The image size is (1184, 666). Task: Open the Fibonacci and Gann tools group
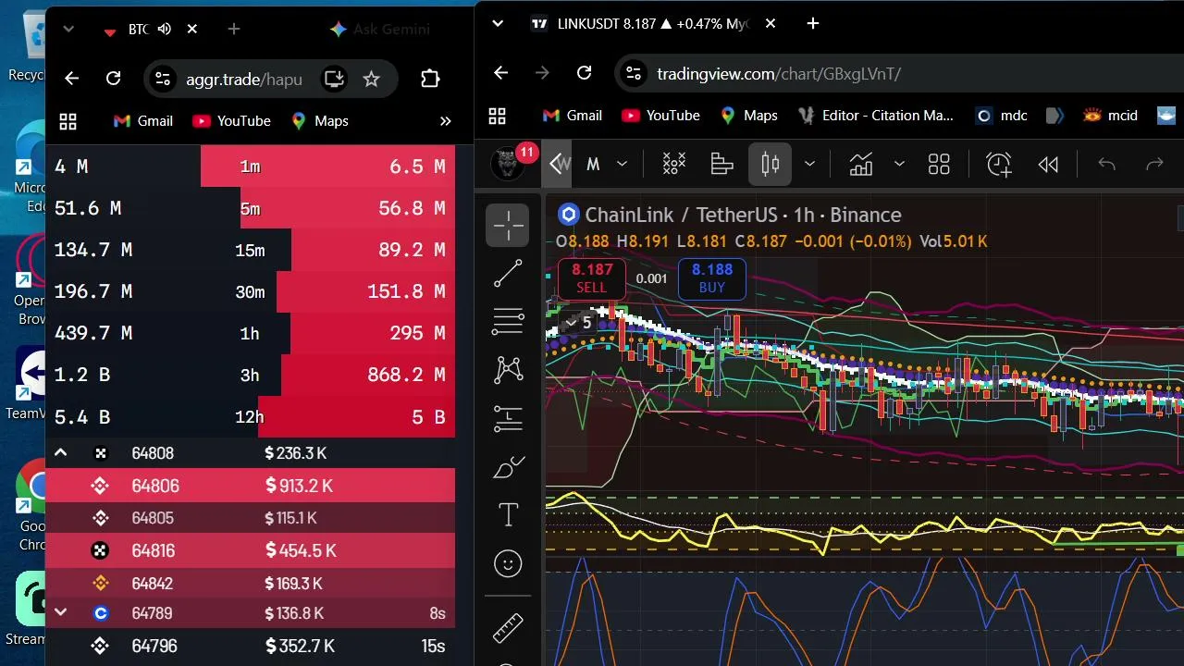click(508, 321)
